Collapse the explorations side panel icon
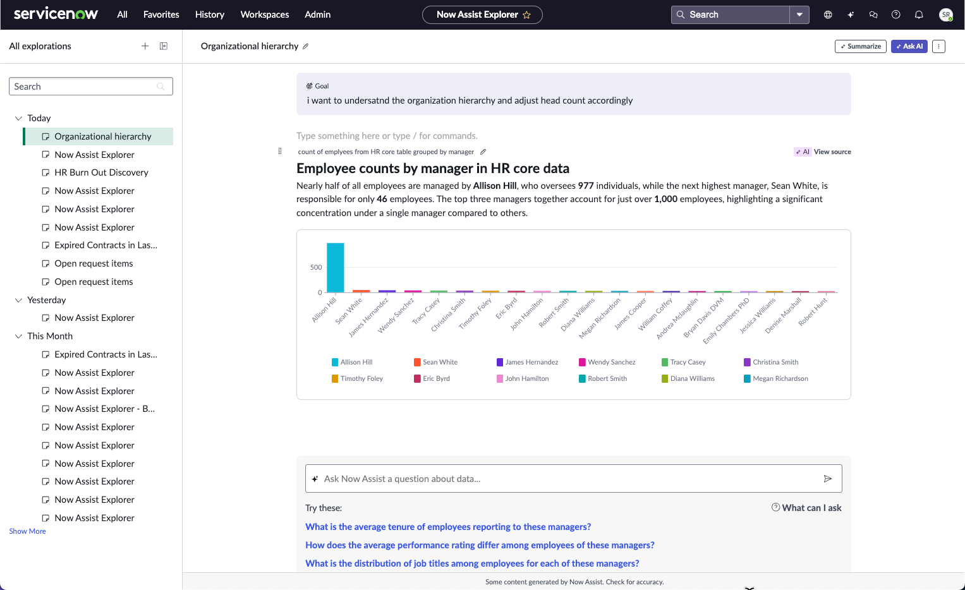 click(x=164, y=46)
